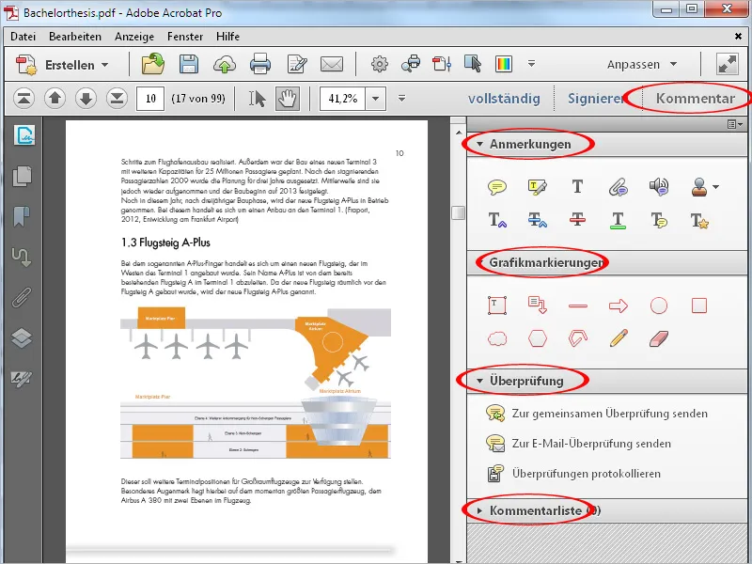Select the add note to text tool
Viewport: 752px width, 564px height.
[x=659, y=220]
